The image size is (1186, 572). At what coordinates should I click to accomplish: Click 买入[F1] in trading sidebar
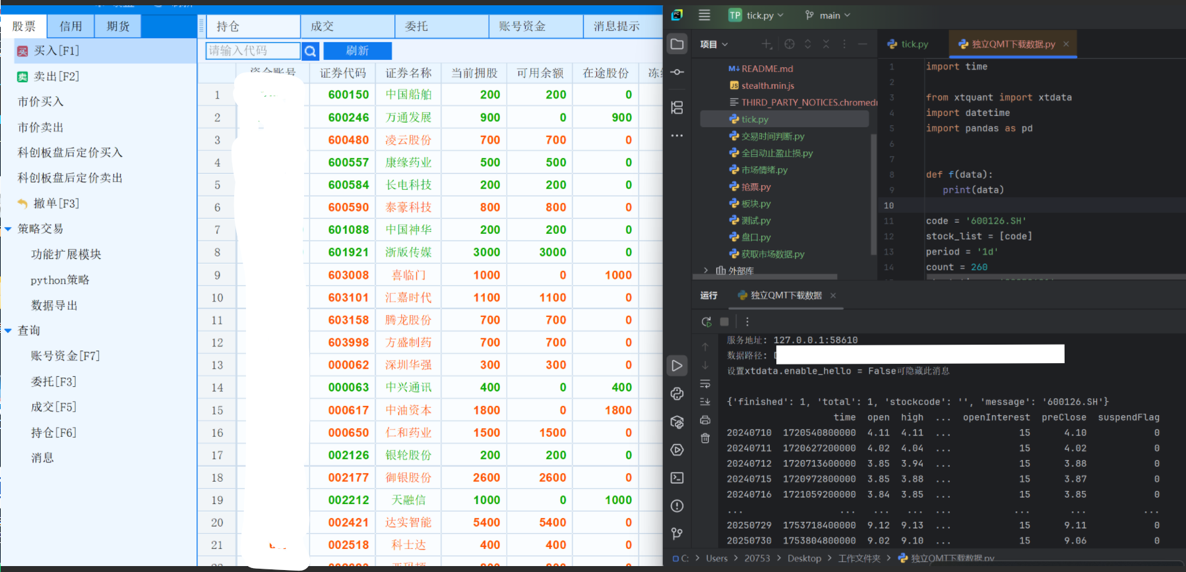[x=106, y=51]
